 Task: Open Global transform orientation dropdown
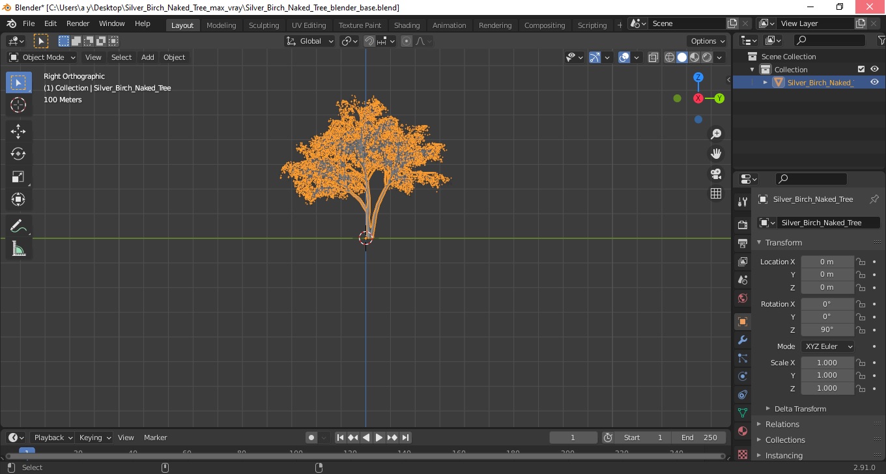[310, 41]
